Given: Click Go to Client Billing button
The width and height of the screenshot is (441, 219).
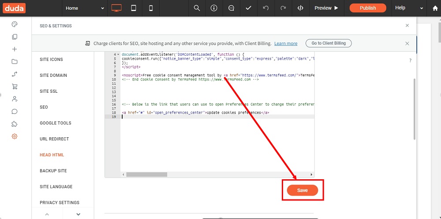Looking at the screenshot, I should pos(329,43).
